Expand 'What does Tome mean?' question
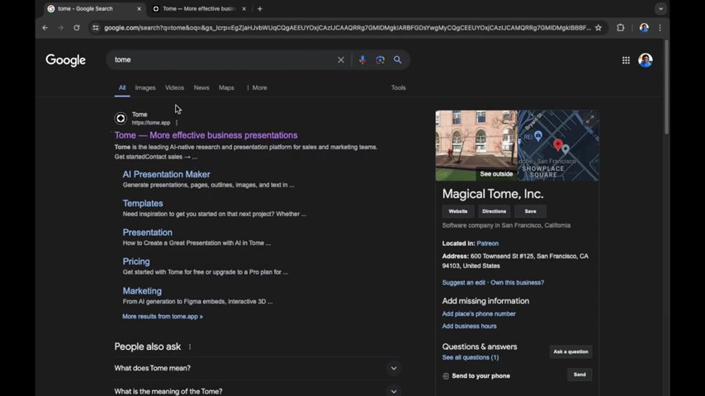Screen dimensions: 705x396 [258, 368]
